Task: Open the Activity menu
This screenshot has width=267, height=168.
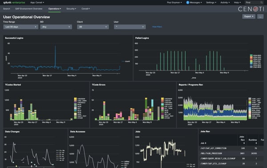Action: 225,3
